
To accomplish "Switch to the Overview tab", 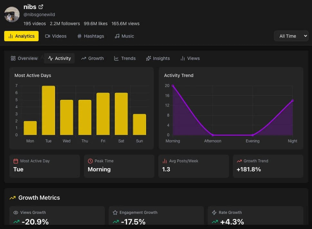I will click(24, 58).
